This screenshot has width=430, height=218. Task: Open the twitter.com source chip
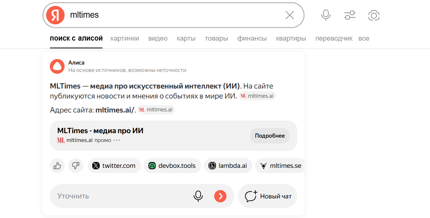[x=114, y=166]
